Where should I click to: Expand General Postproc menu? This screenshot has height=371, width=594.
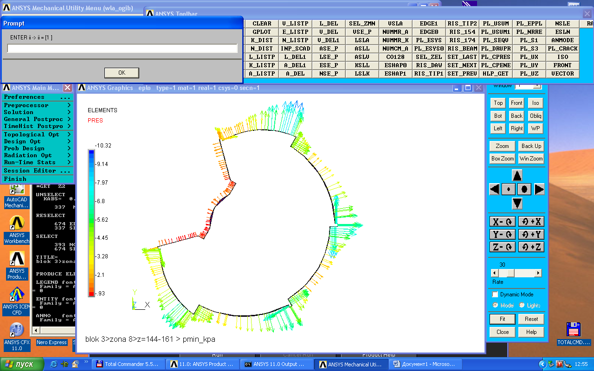(x=37, y=119)
